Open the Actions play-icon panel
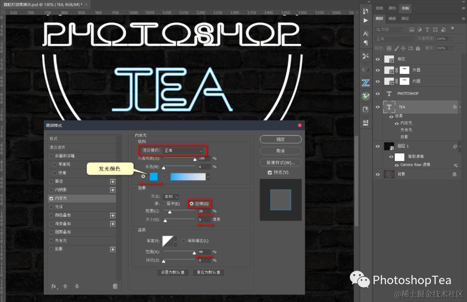Image resolution: width=467 pixels, height=302 pixels. pyautogui.click(x=366, y=21)
